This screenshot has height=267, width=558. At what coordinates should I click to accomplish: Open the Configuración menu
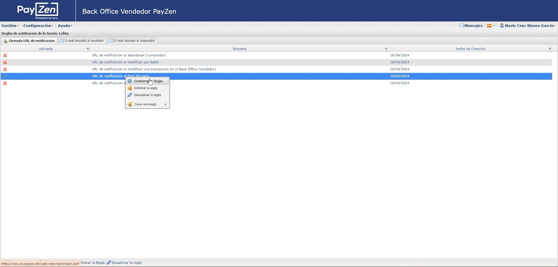coord(38,26)
